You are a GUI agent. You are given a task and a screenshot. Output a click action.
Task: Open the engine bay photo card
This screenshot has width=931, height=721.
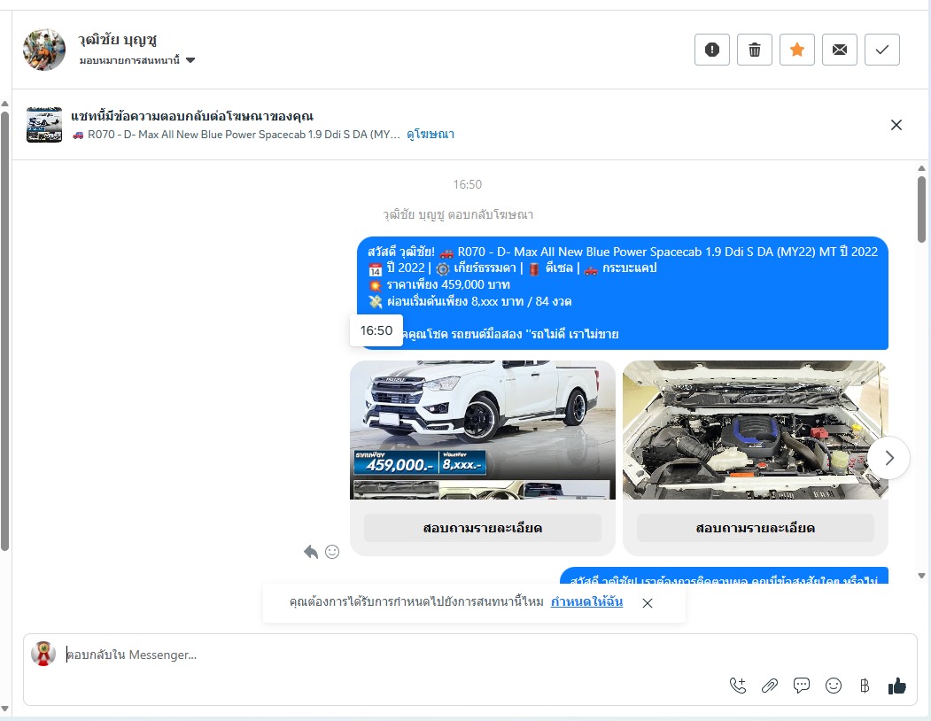click(756, 430)
